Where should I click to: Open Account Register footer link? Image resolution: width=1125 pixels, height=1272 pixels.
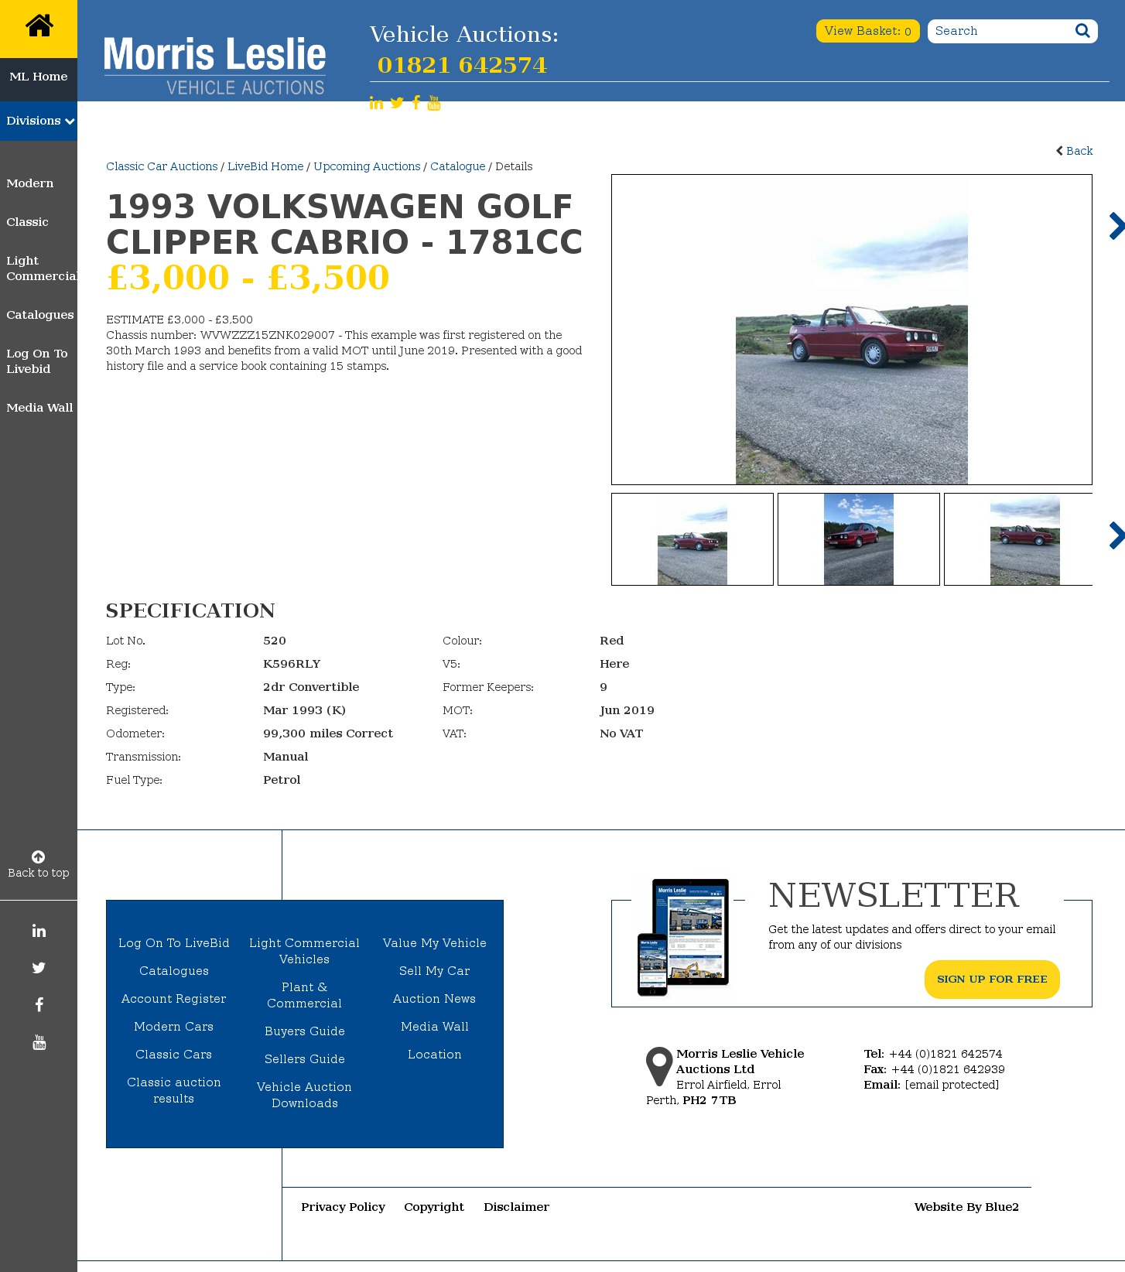[174, 999]
